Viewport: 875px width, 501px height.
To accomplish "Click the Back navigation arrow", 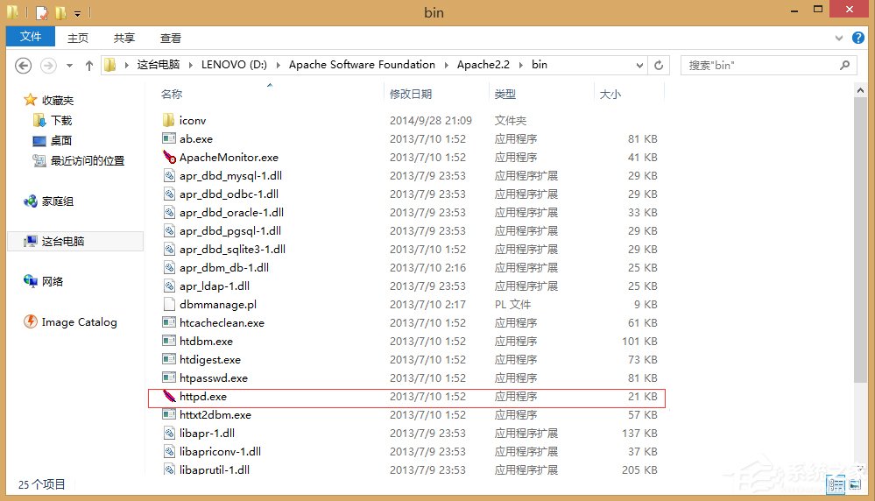I will [23, 66].
